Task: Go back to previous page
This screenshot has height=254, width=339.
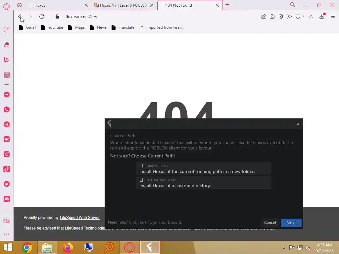Action: tap(20, 17)
